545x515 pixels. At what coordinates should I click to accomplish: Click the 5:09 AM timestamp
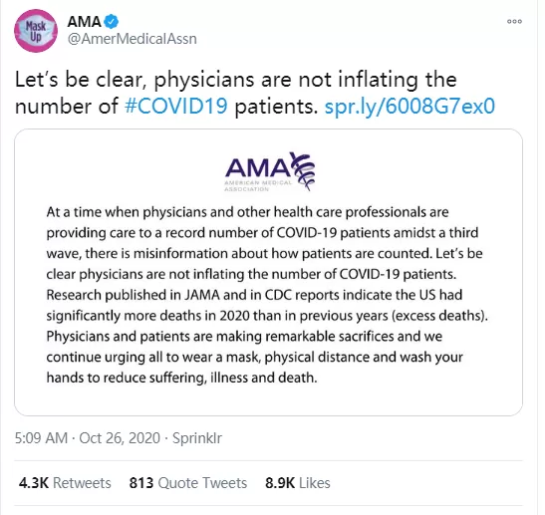[41, 438]
